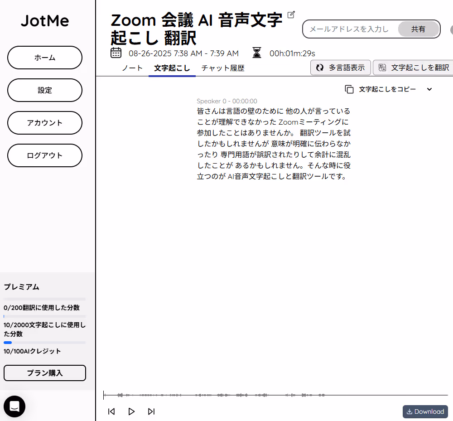This screenshot has width=453, height=421.
Task: Click the 00h:01m:29s duration text
Action: pos(292,53)
